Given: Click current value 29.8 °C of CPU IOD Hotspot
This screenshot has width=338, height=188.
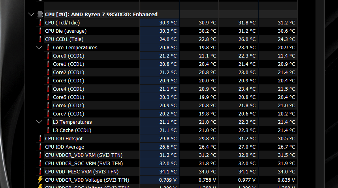Looking at the screenshot, I should coord(168,139).
